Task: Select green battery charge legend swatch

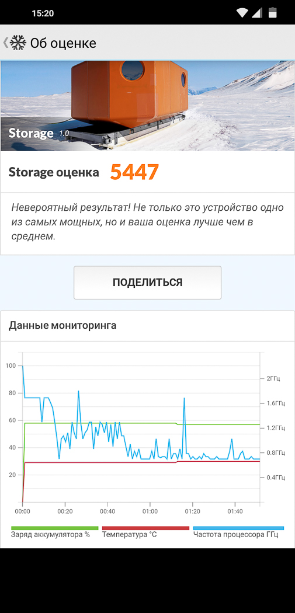Action: pyautogui.click(x=55, y=528)
